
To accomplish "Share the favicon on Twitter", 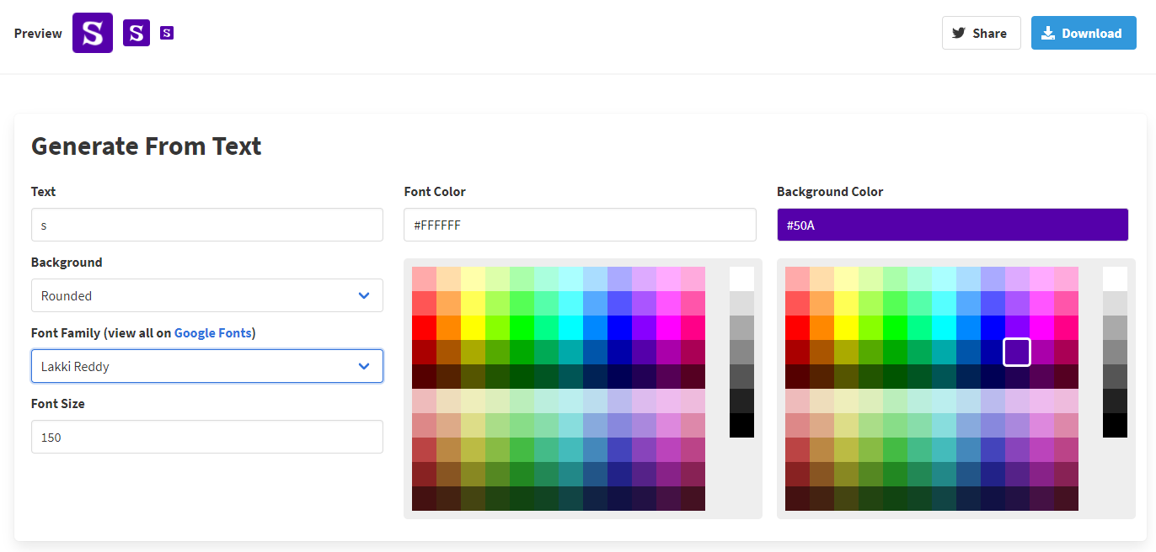I will click(x=981, y=33).
